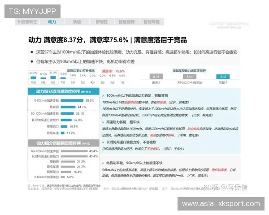Click the red 电机功率差 text in the quote
Viewport: 269px width, 215px height.
219,170
